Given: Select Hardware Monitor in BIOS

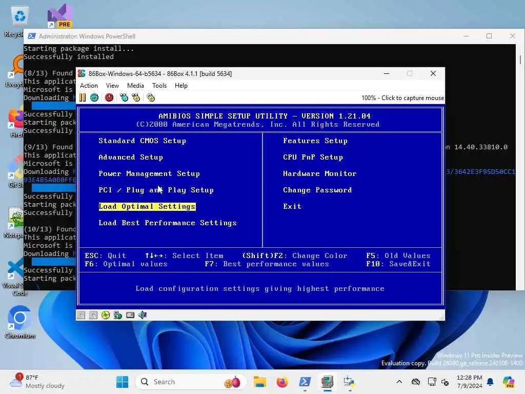Looking at the screenshot, I should 320,173.
